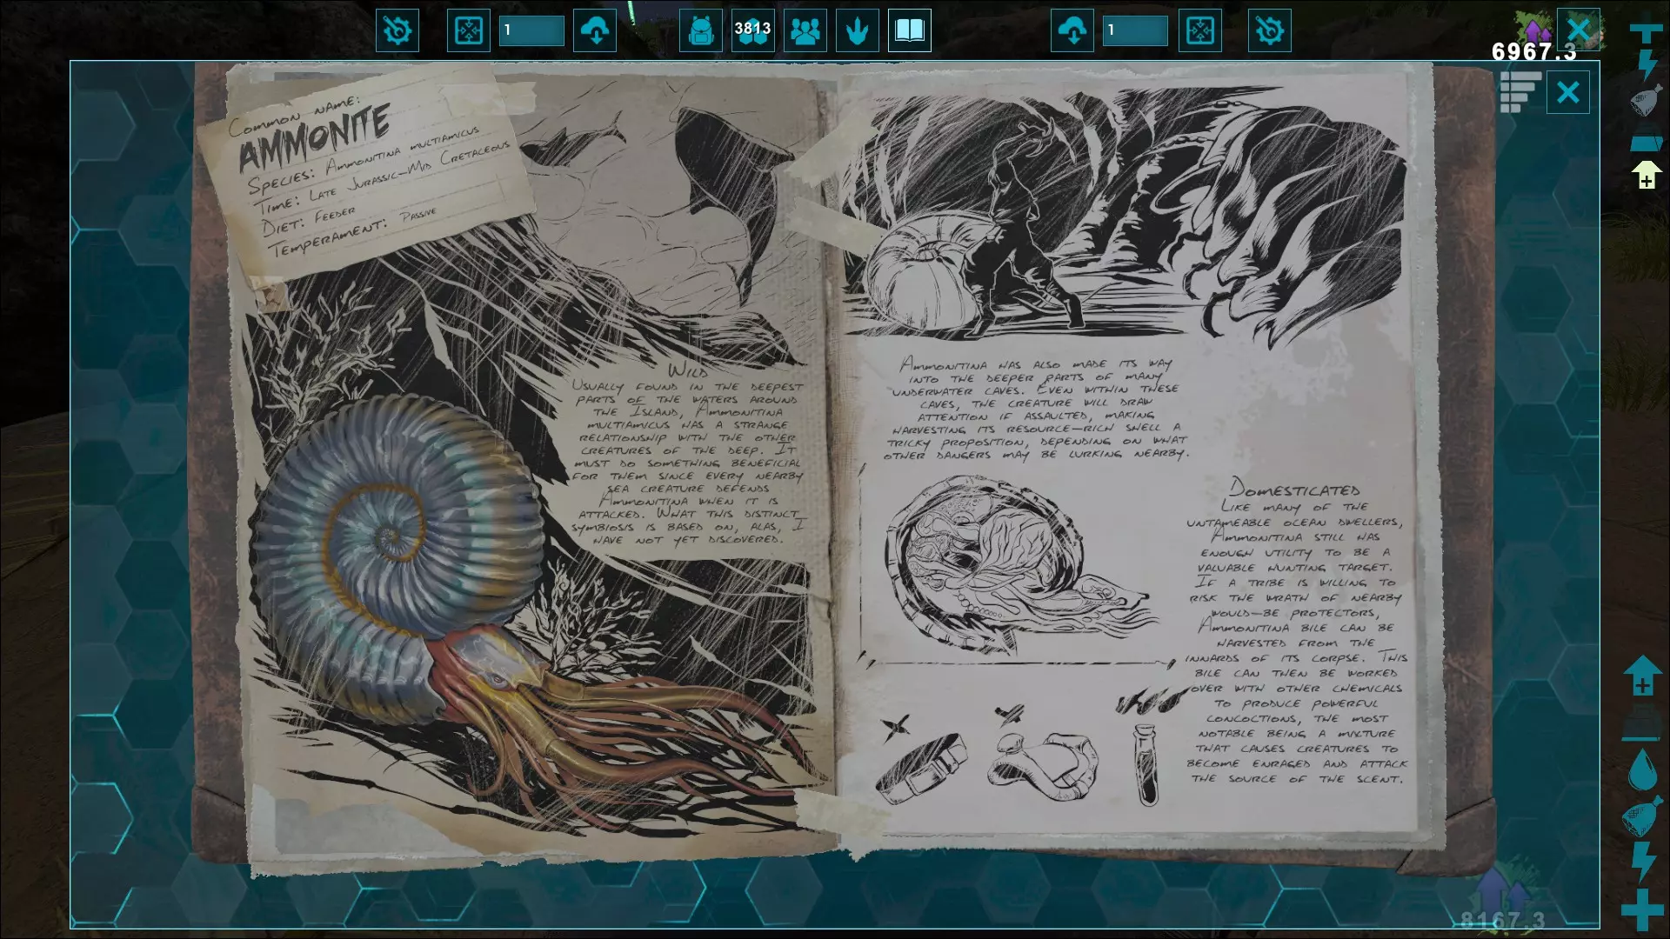Close the inventory with top-right X
This screenshot has height=939, width=1670.
coord(1579,30)
